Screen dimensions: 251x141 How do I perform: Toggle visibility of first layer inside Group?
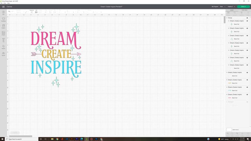coord(247,21)
